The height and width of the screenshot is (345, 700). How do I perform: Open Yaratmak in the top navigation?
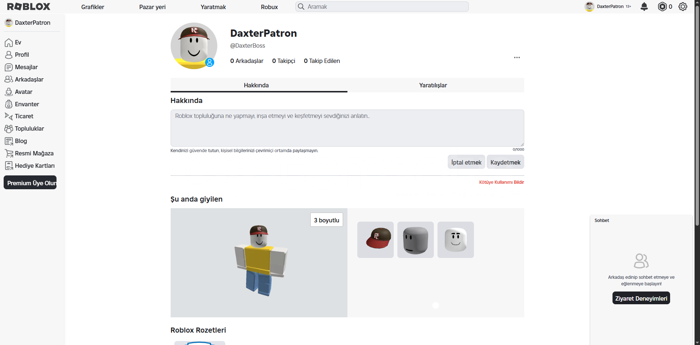click(x=213, y=7)
